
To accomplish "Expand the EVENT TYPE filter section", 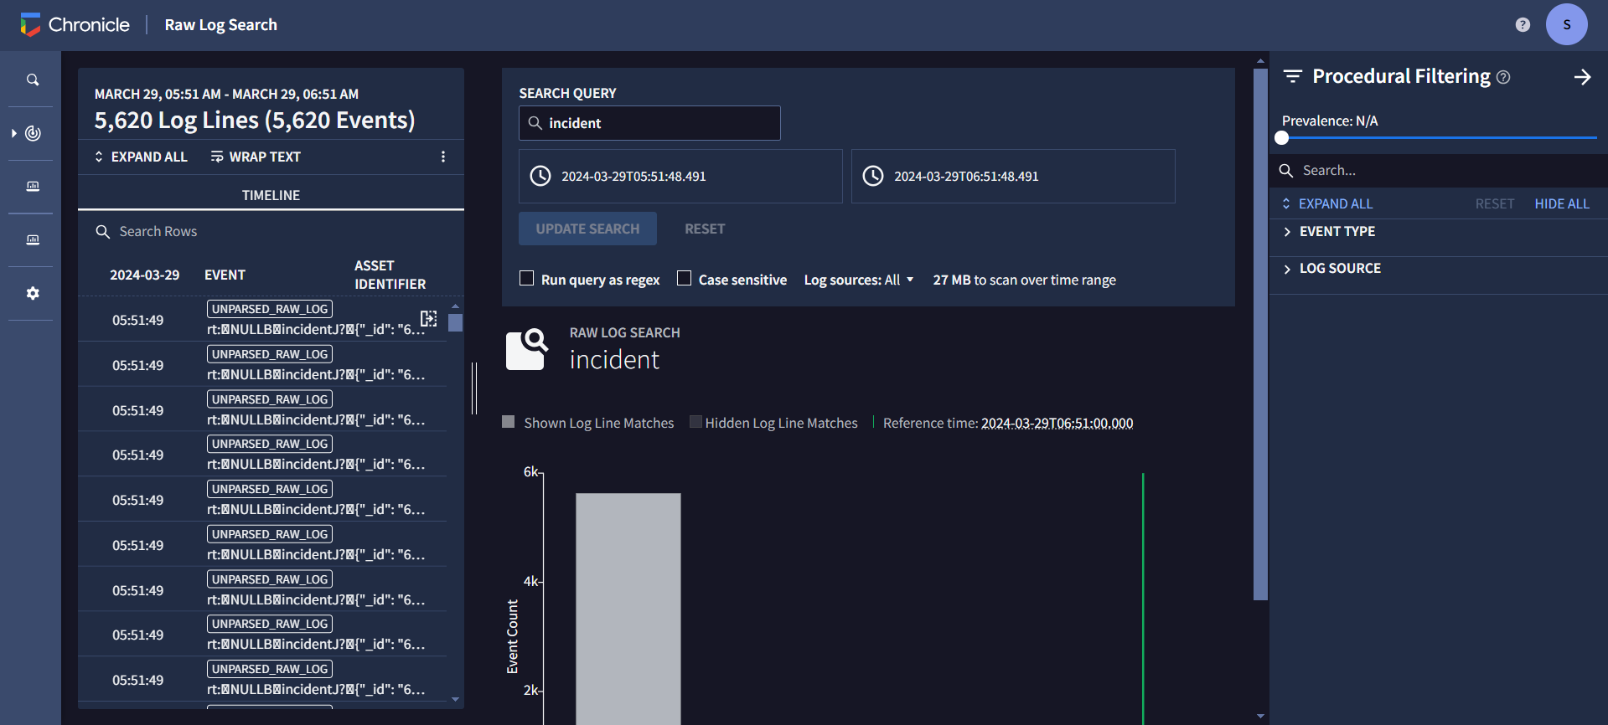I will pyautogui.click(x=1439, y=231).
